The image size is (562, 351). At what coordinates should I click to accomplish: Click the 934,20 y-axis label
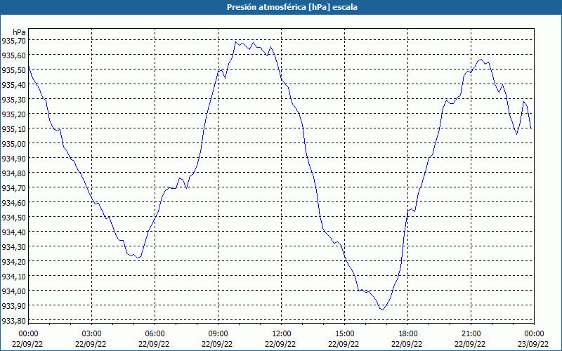13,262
